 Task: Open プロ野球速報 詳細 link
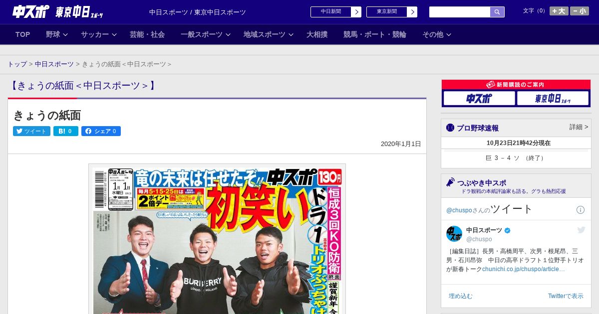579,127
